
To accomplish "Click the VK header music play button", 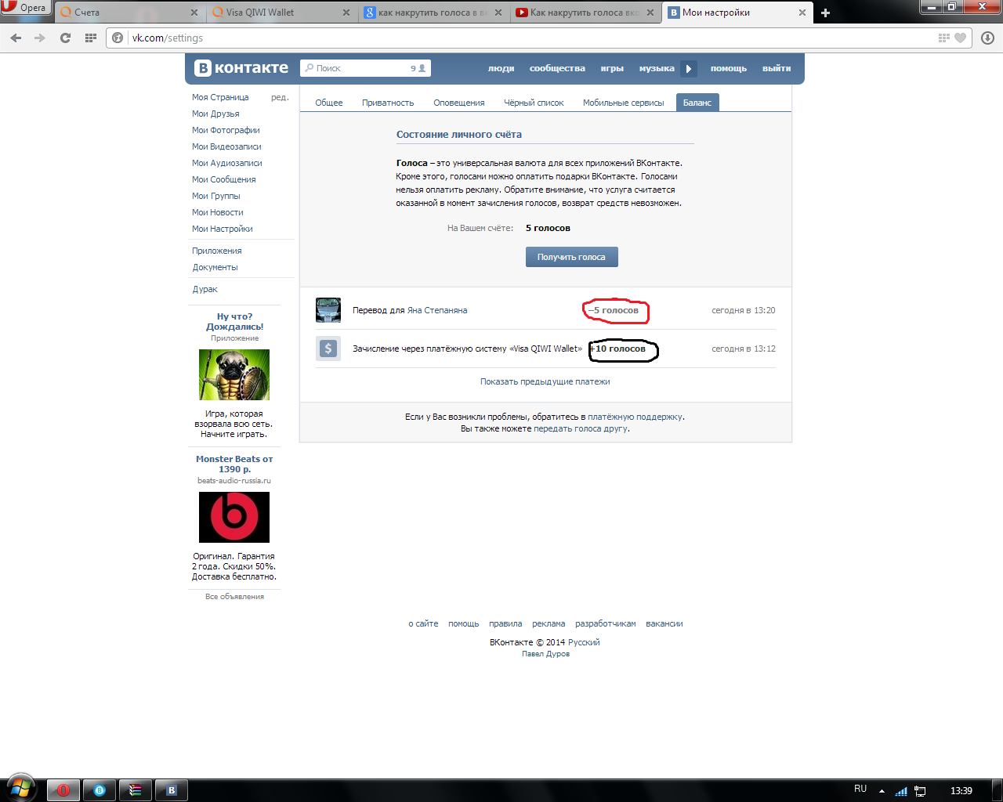I will pyautogui.click(x=689, y=69).
